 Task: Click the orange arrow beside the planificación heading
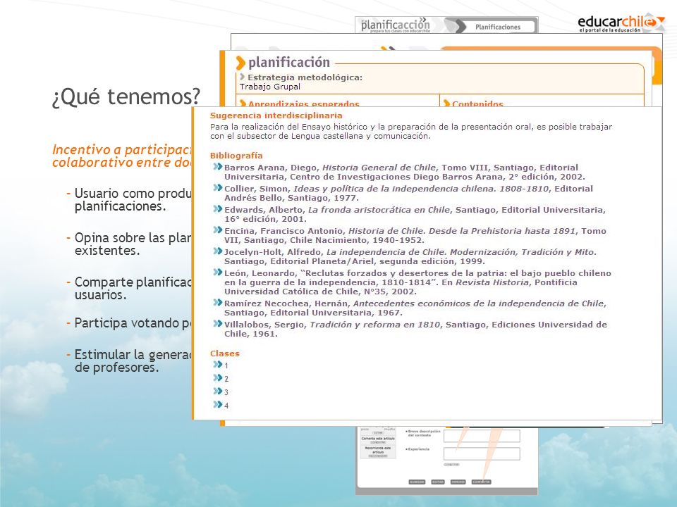point(240,63)
